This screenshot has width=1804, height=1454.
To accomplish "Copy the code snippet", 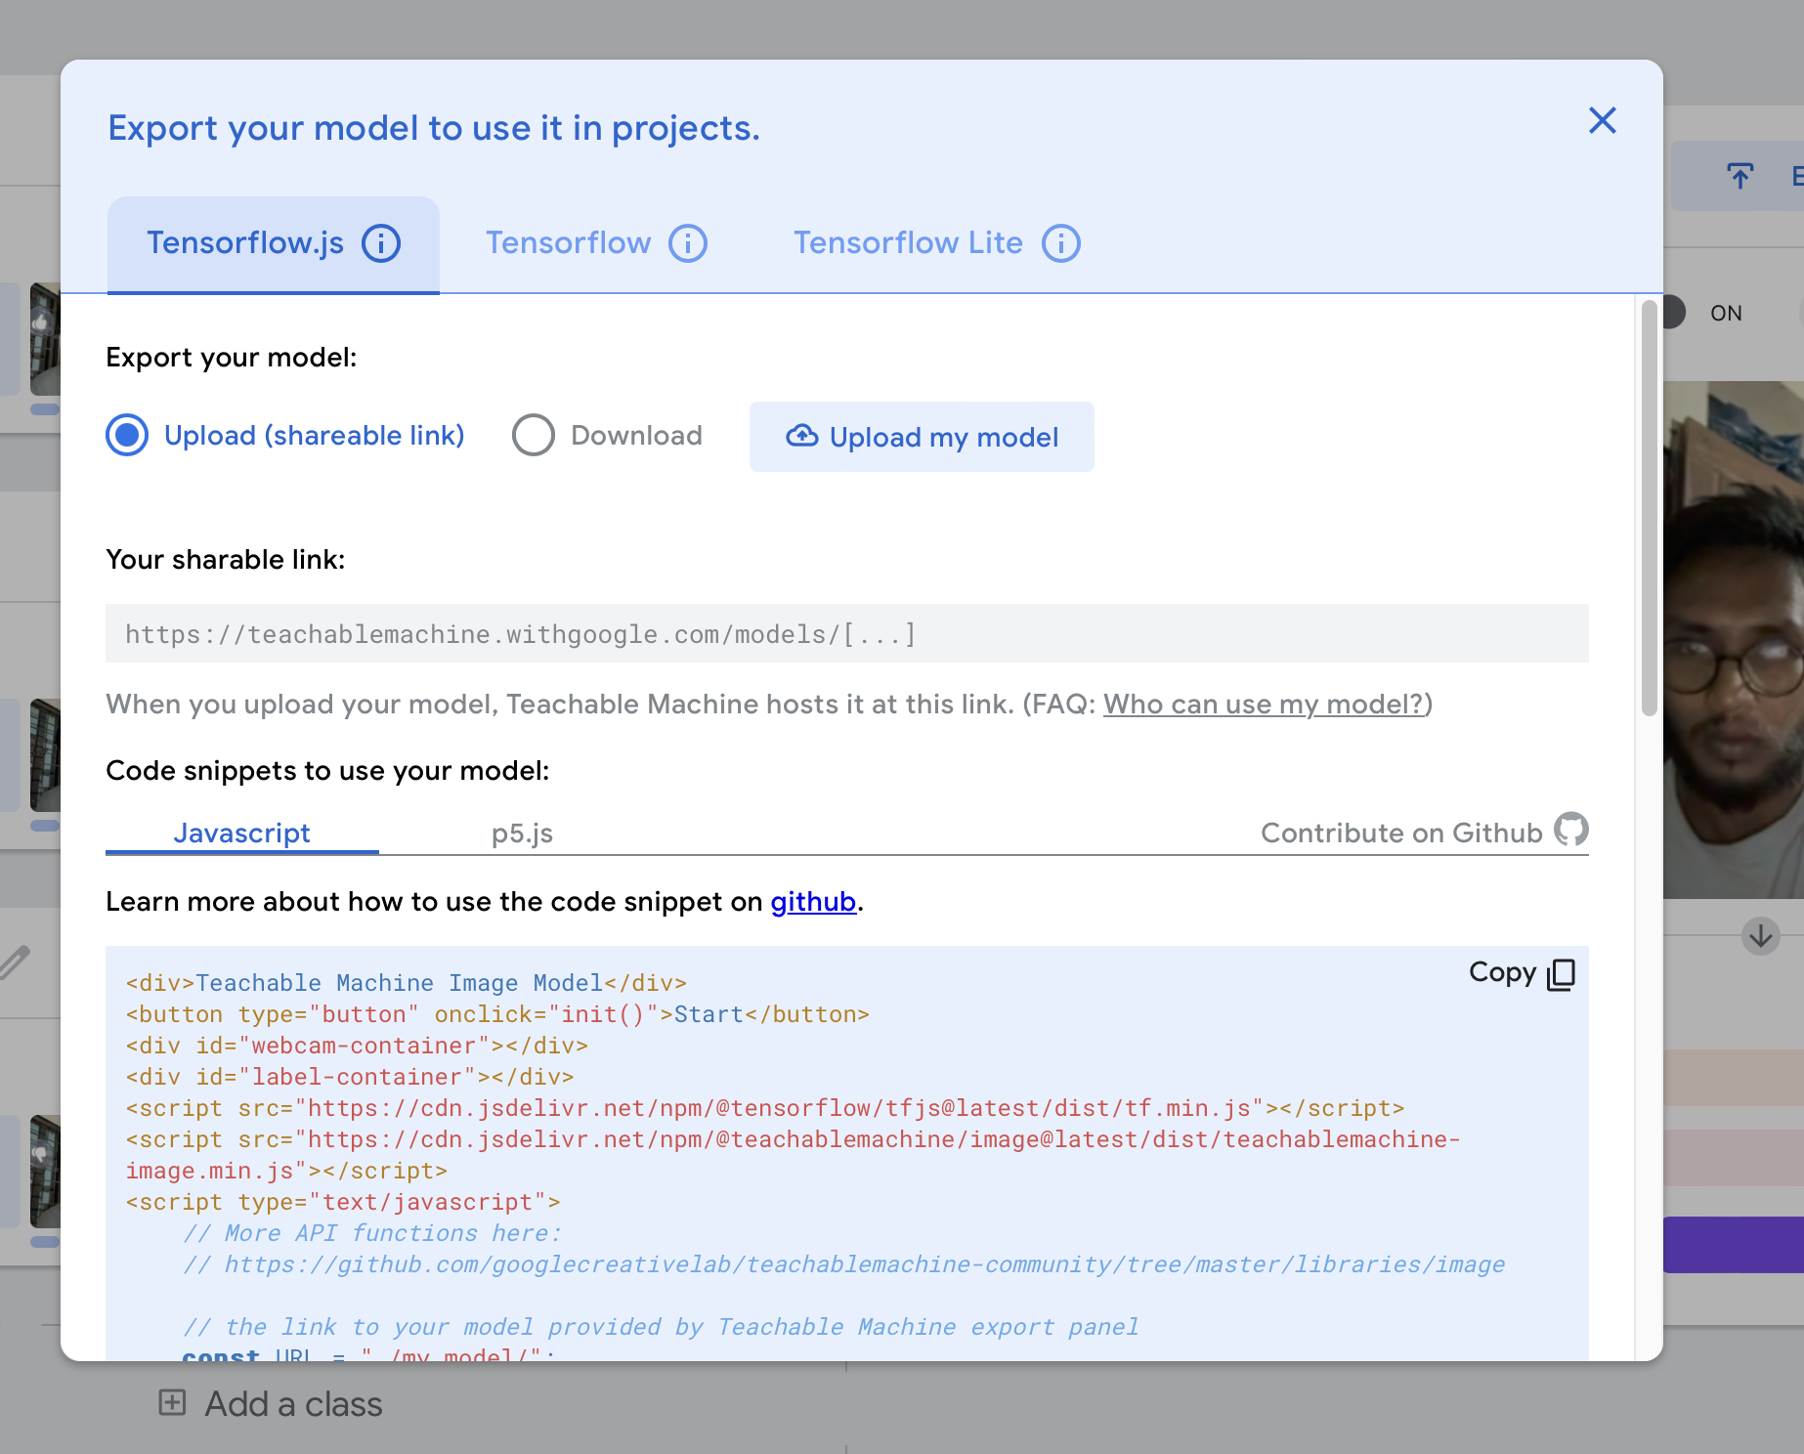I will [1522, 973].
